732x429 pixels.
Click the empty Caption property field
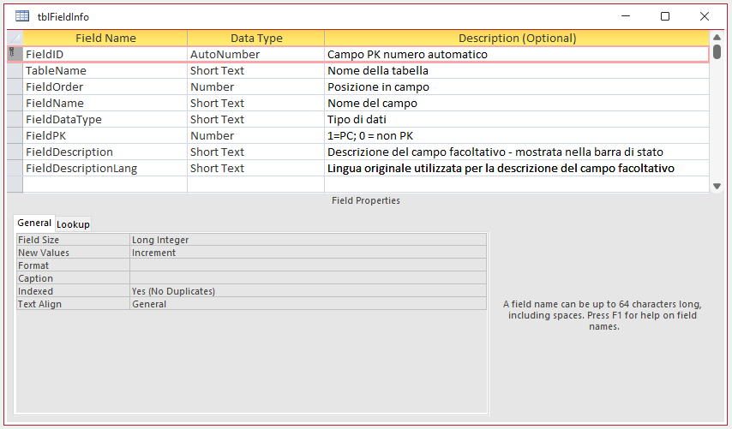[x=308, y=278]
